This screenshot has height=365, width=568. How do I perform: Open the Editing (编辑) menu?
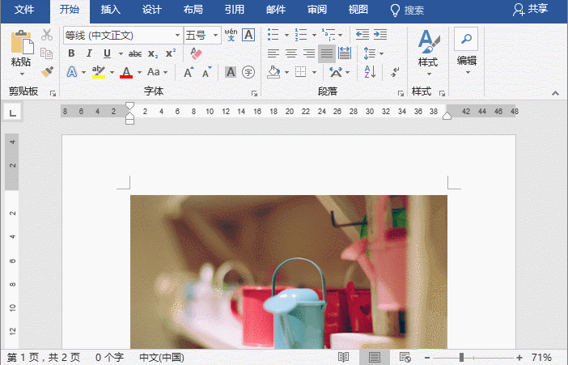(466, 52)
